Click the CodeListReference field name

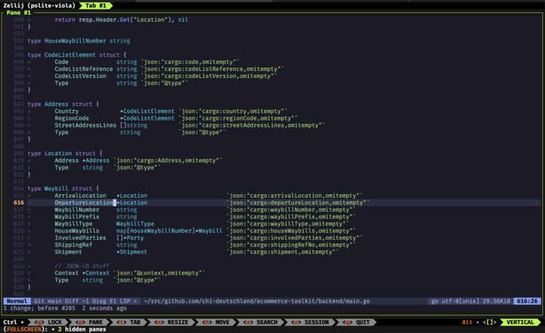84,69
